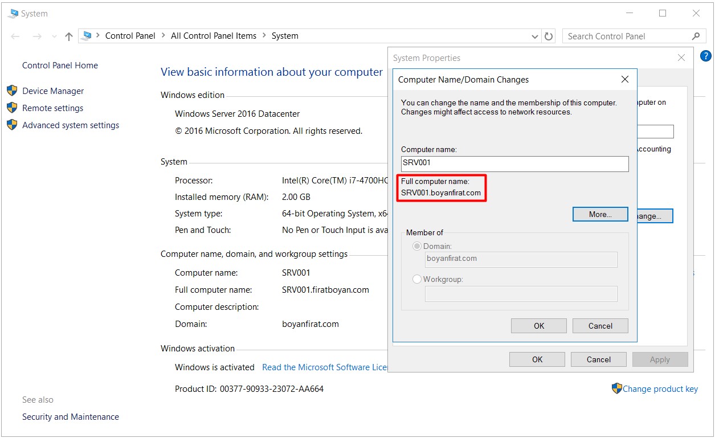The height and width of the screenshot is (438, 715).
Task: Open Device Manager link
Action: [x=53, y=91]
